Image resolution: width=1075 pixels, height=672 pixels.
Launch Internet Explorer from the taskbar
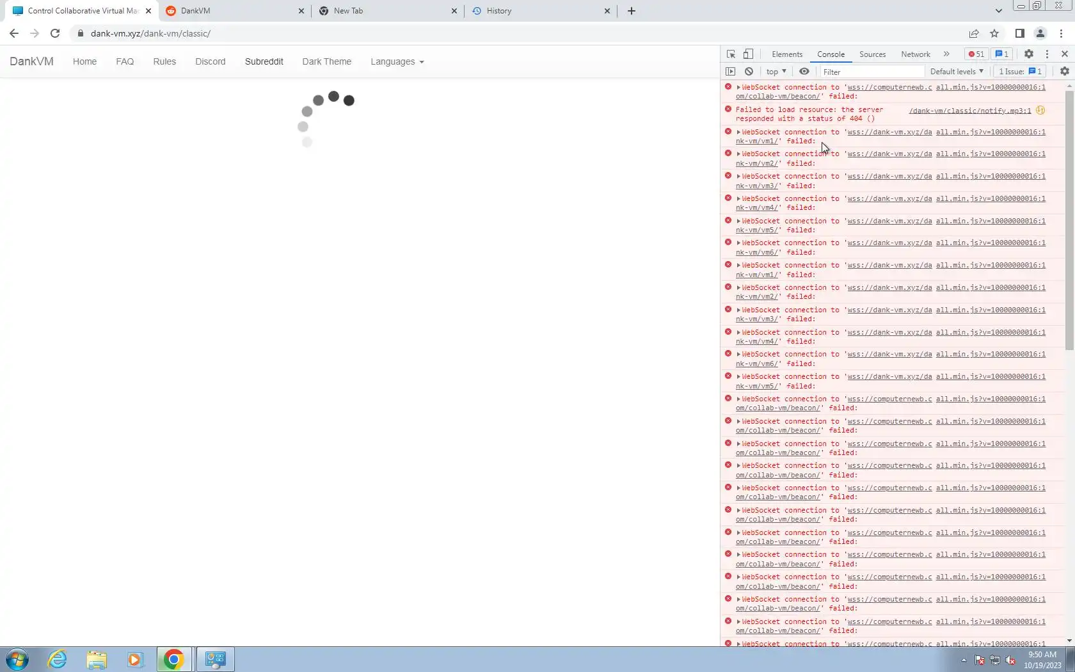pyautogui.click(x=58, y=659)
